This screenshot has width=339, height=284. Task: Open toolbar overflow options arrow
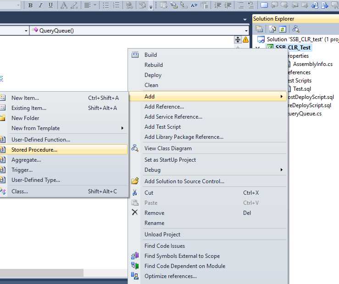[x=151, y=6]
